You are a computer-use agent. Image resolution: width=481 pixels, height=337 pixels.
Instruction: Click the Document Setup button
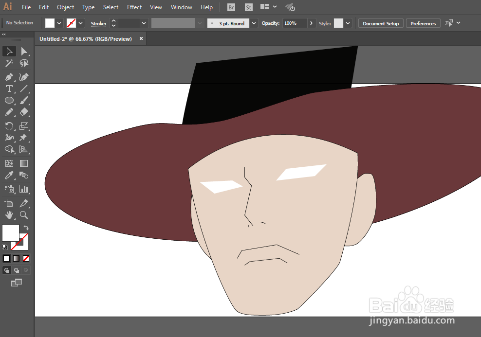(x=380, y=23)
